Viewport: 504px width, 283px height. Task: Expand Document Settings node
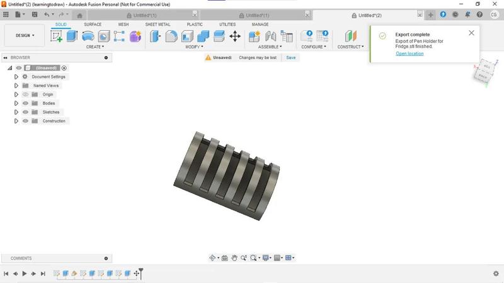16,77
